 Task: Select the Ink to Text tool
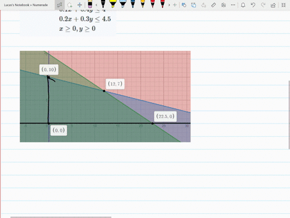(204, 5)
